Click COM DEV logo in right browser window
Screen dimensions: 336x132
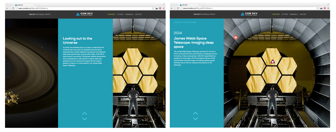(250, 14)
